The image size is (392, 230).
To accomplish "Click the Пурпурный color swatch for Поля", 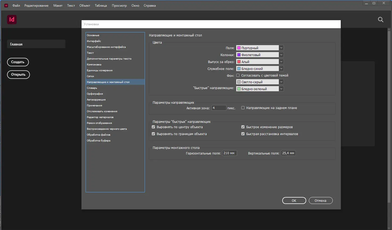I will [239, 48].
